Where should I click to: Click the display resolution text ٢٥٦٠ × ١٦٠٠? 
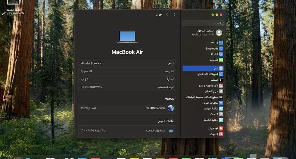(94, 130)
